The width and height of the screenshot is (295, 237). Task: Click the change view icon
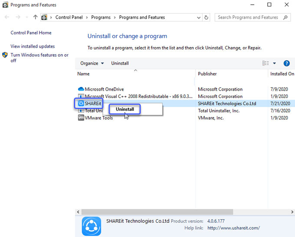(x=265, y=63)
